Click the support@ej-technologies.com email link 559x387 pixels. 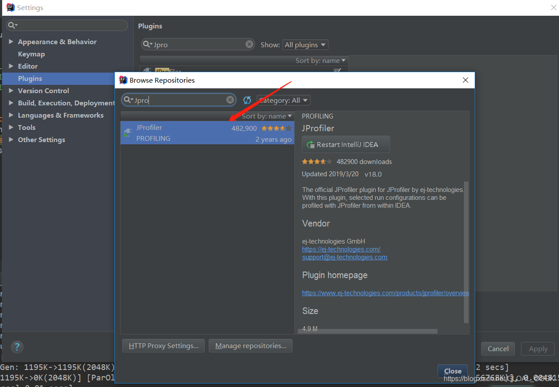pos(345,257)
